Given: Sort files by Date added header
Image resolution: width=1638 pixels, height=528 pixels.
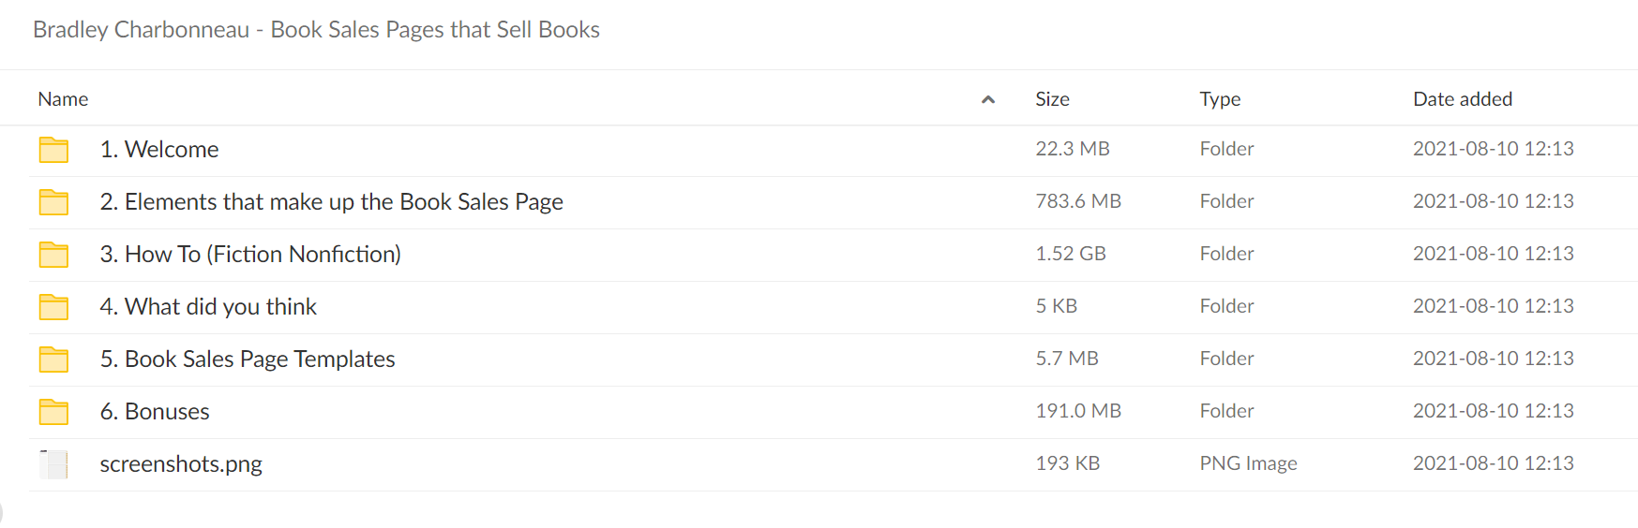Looking at the screenshot, I should [x=1463, y=99].
